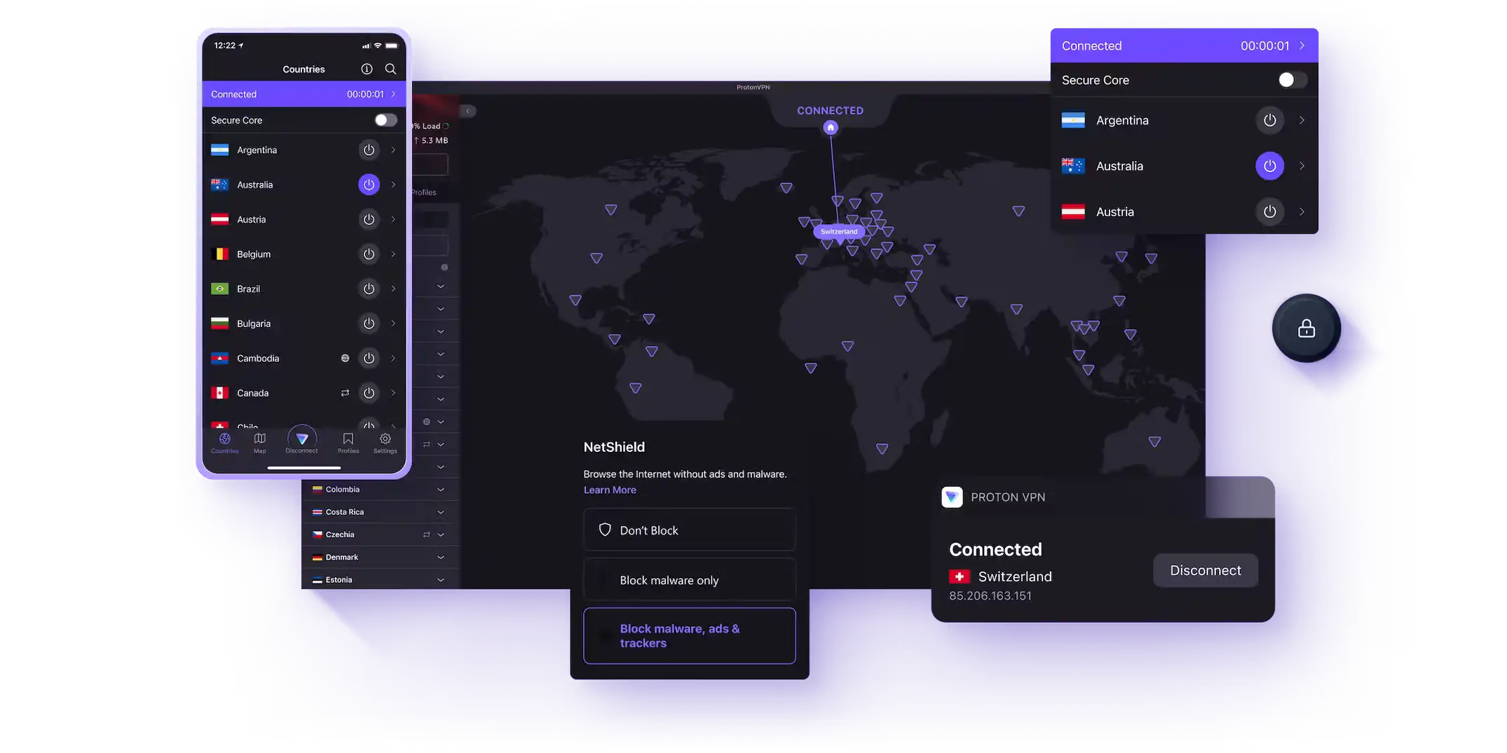Viewport: 1507px width, 753px height.
Task: Click the Switzerland label on the map
Action: pos(839,232)
